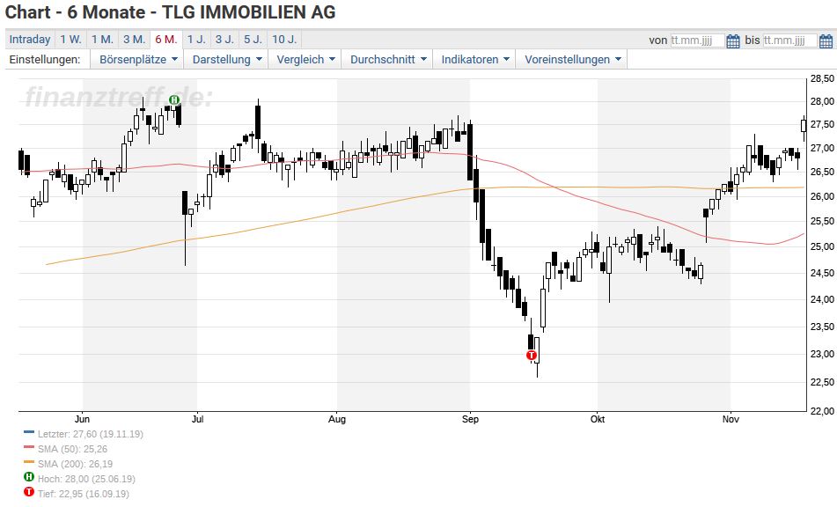Viewport: 837px width, 507px height.
Task: Open the Darstellung dropdown menu
Action: click(227, 59)
